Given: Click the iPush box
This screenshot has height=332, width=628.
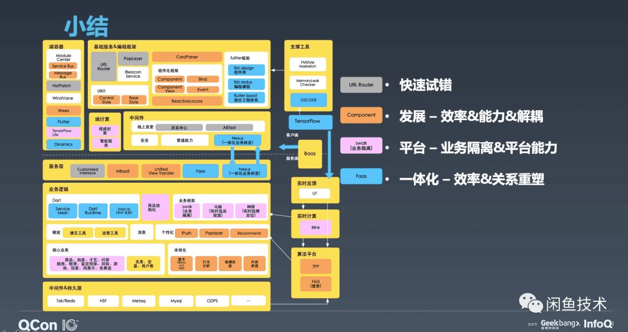Looking at the screenshot, I should 186,233.
